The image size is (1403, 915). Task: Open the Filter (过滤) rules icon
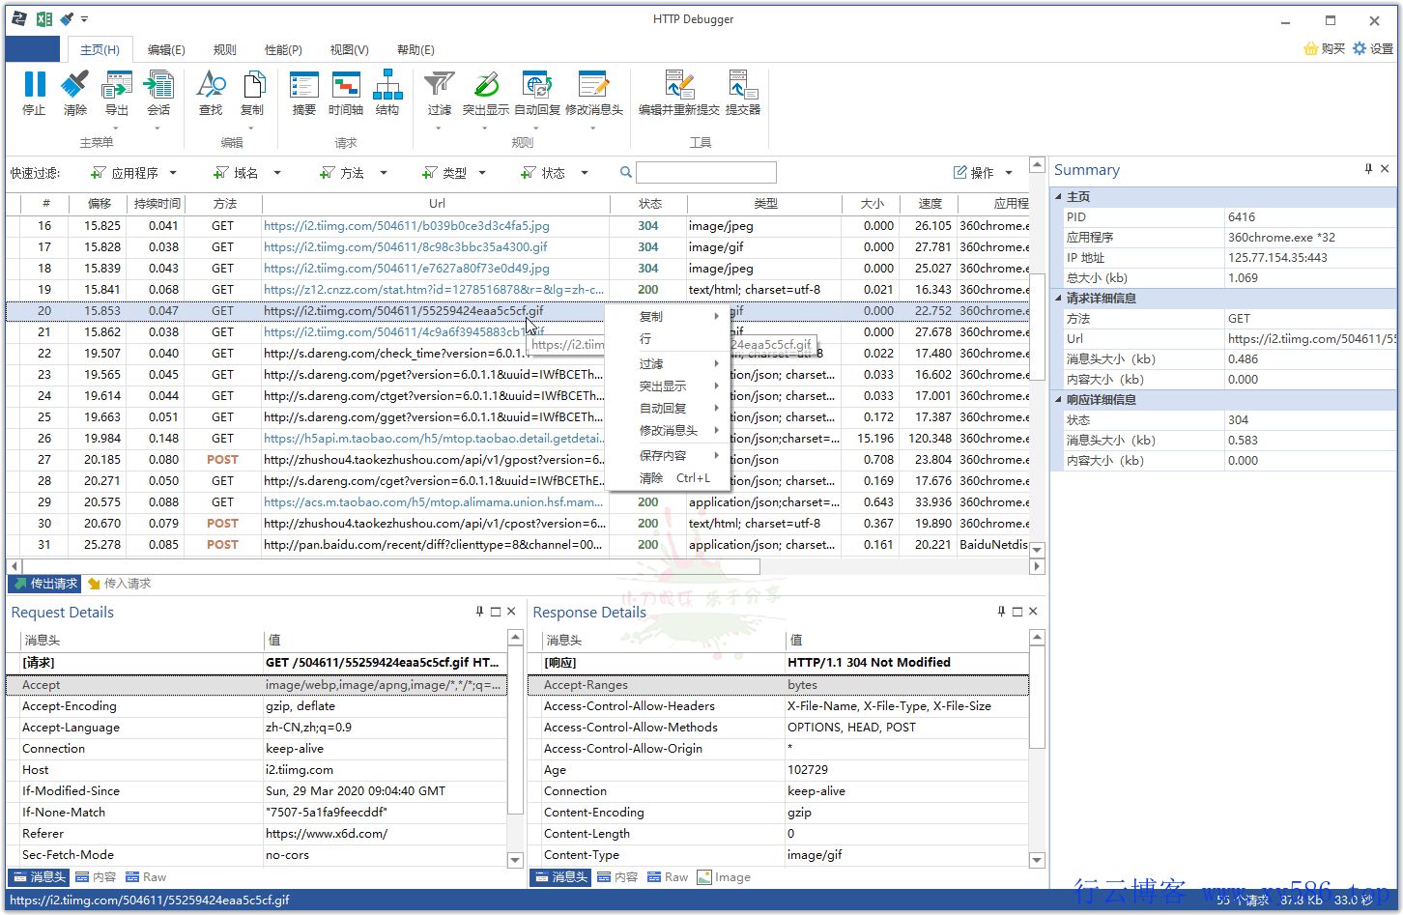pos(439,94)
